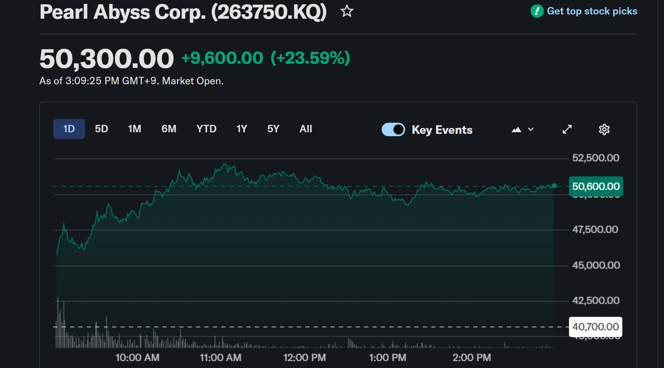Click the 50,600.00 current price label
Image resolution: width=664 pixels, height=368 pixels.
click(596, 186)
